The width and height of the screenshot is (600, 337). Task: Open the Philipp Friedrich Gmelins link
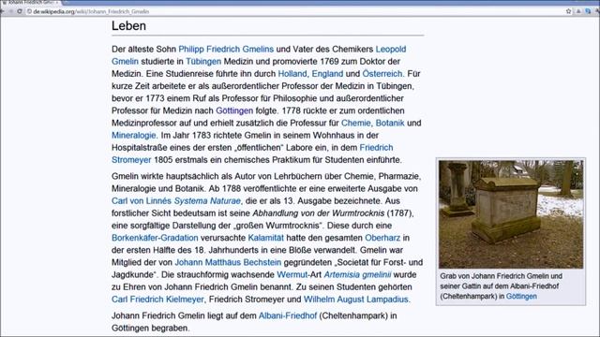click(226, 50)
